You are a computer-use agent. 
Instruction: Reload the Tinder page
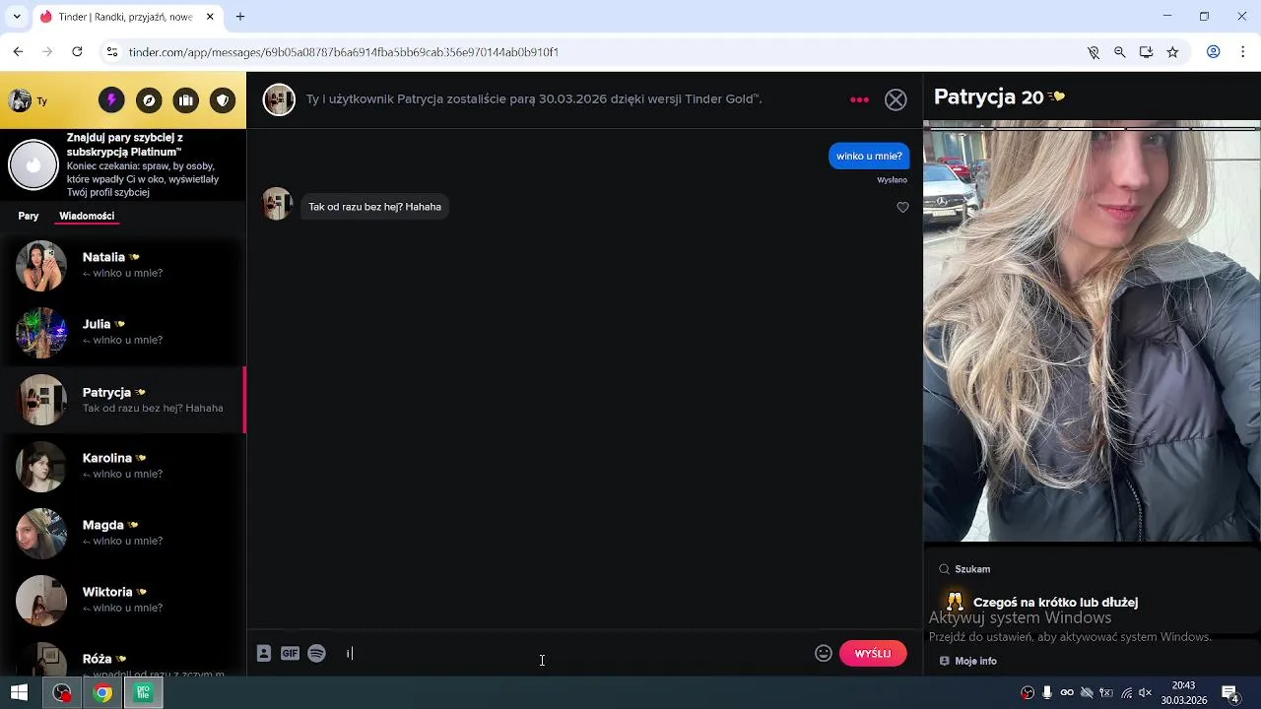(77, 51)
